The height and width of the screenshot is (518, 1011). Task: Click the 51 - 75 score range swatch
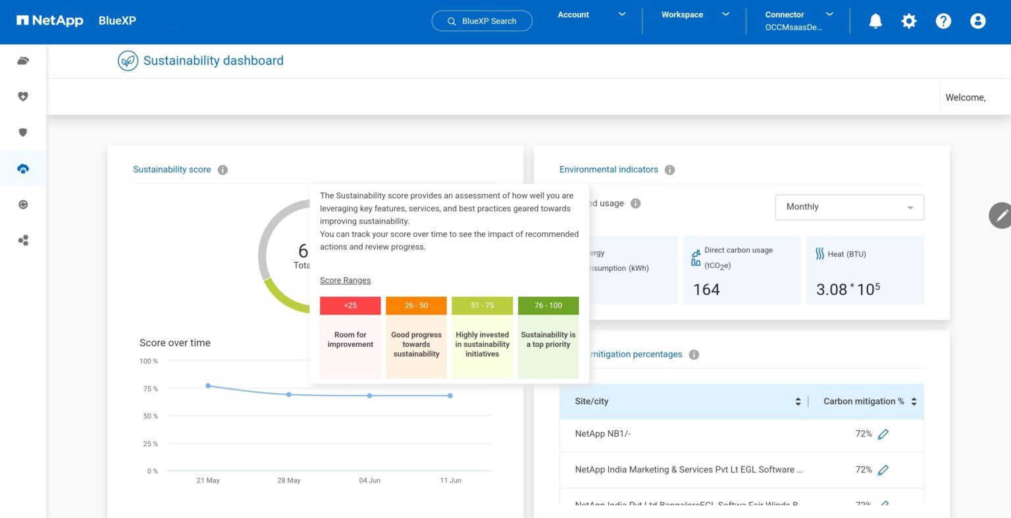pyautogui.click(x=482, y=305)
